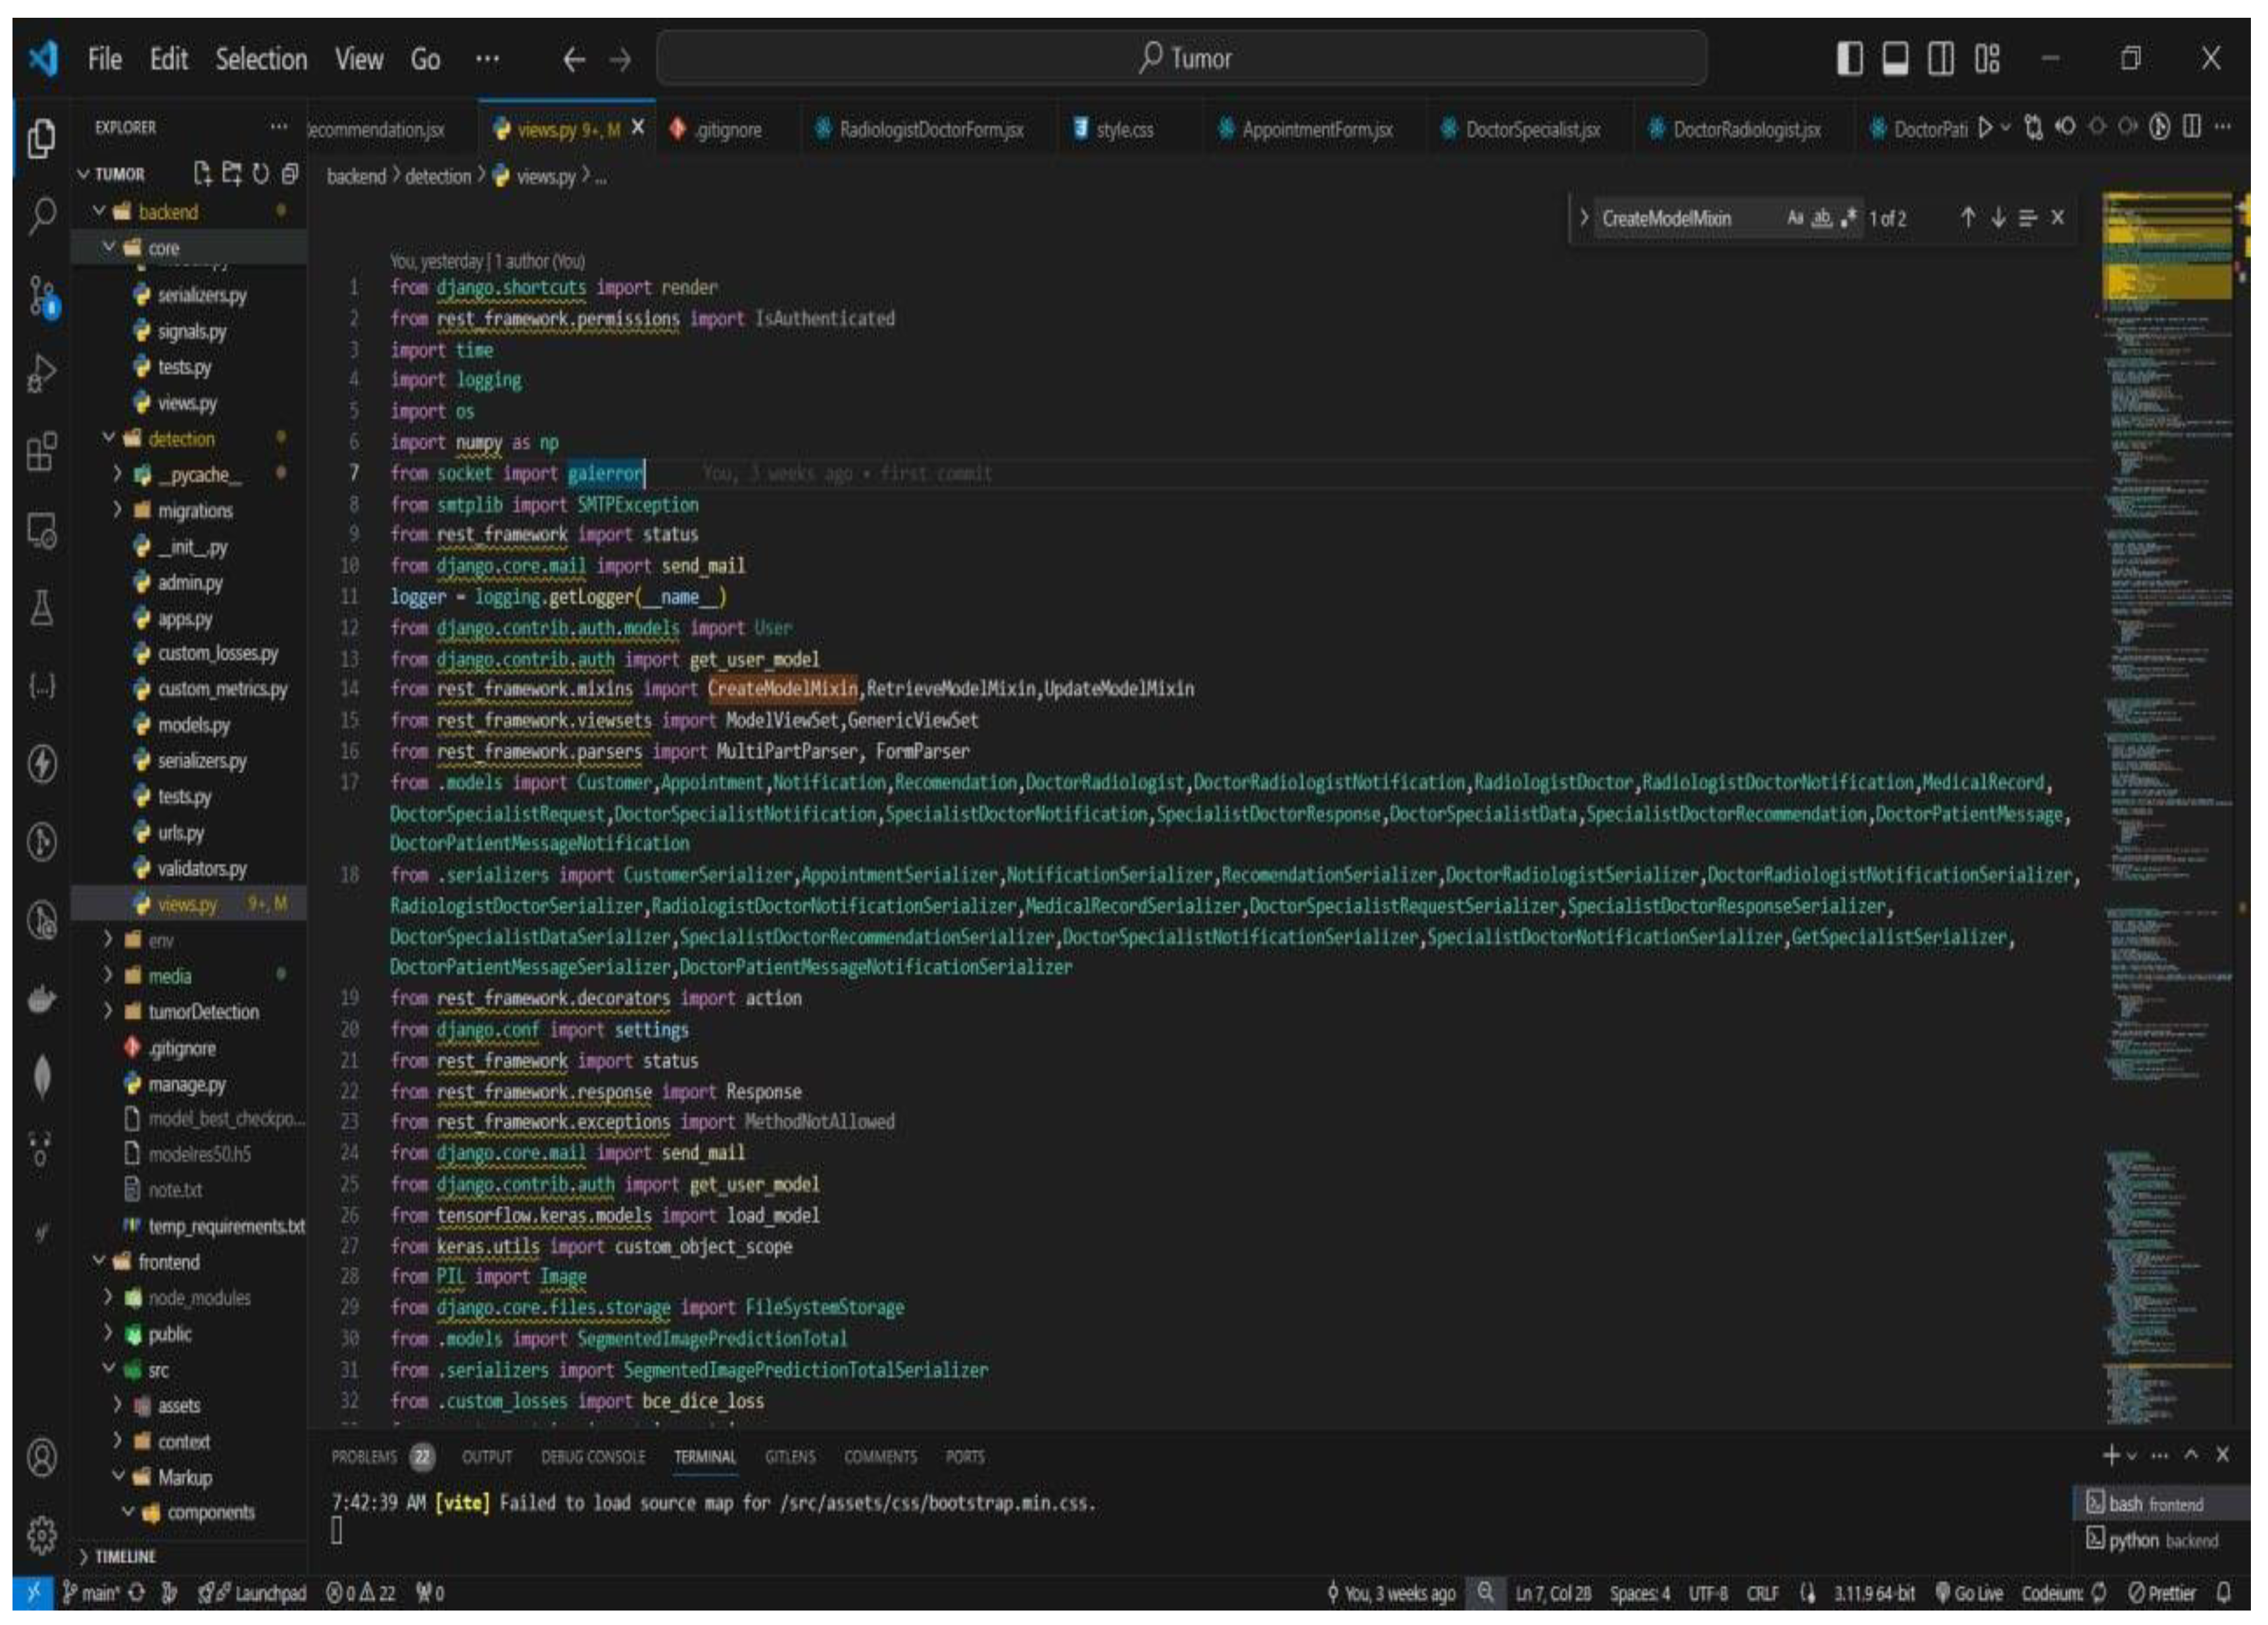Screen dimensions: 2268x1625
Task: Open Run and Debug view
Action: [x=42, y=374]
